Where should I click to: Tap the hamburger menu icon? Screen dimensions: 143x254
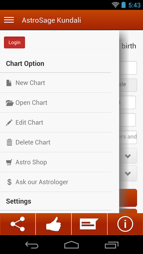pos(9,20)
